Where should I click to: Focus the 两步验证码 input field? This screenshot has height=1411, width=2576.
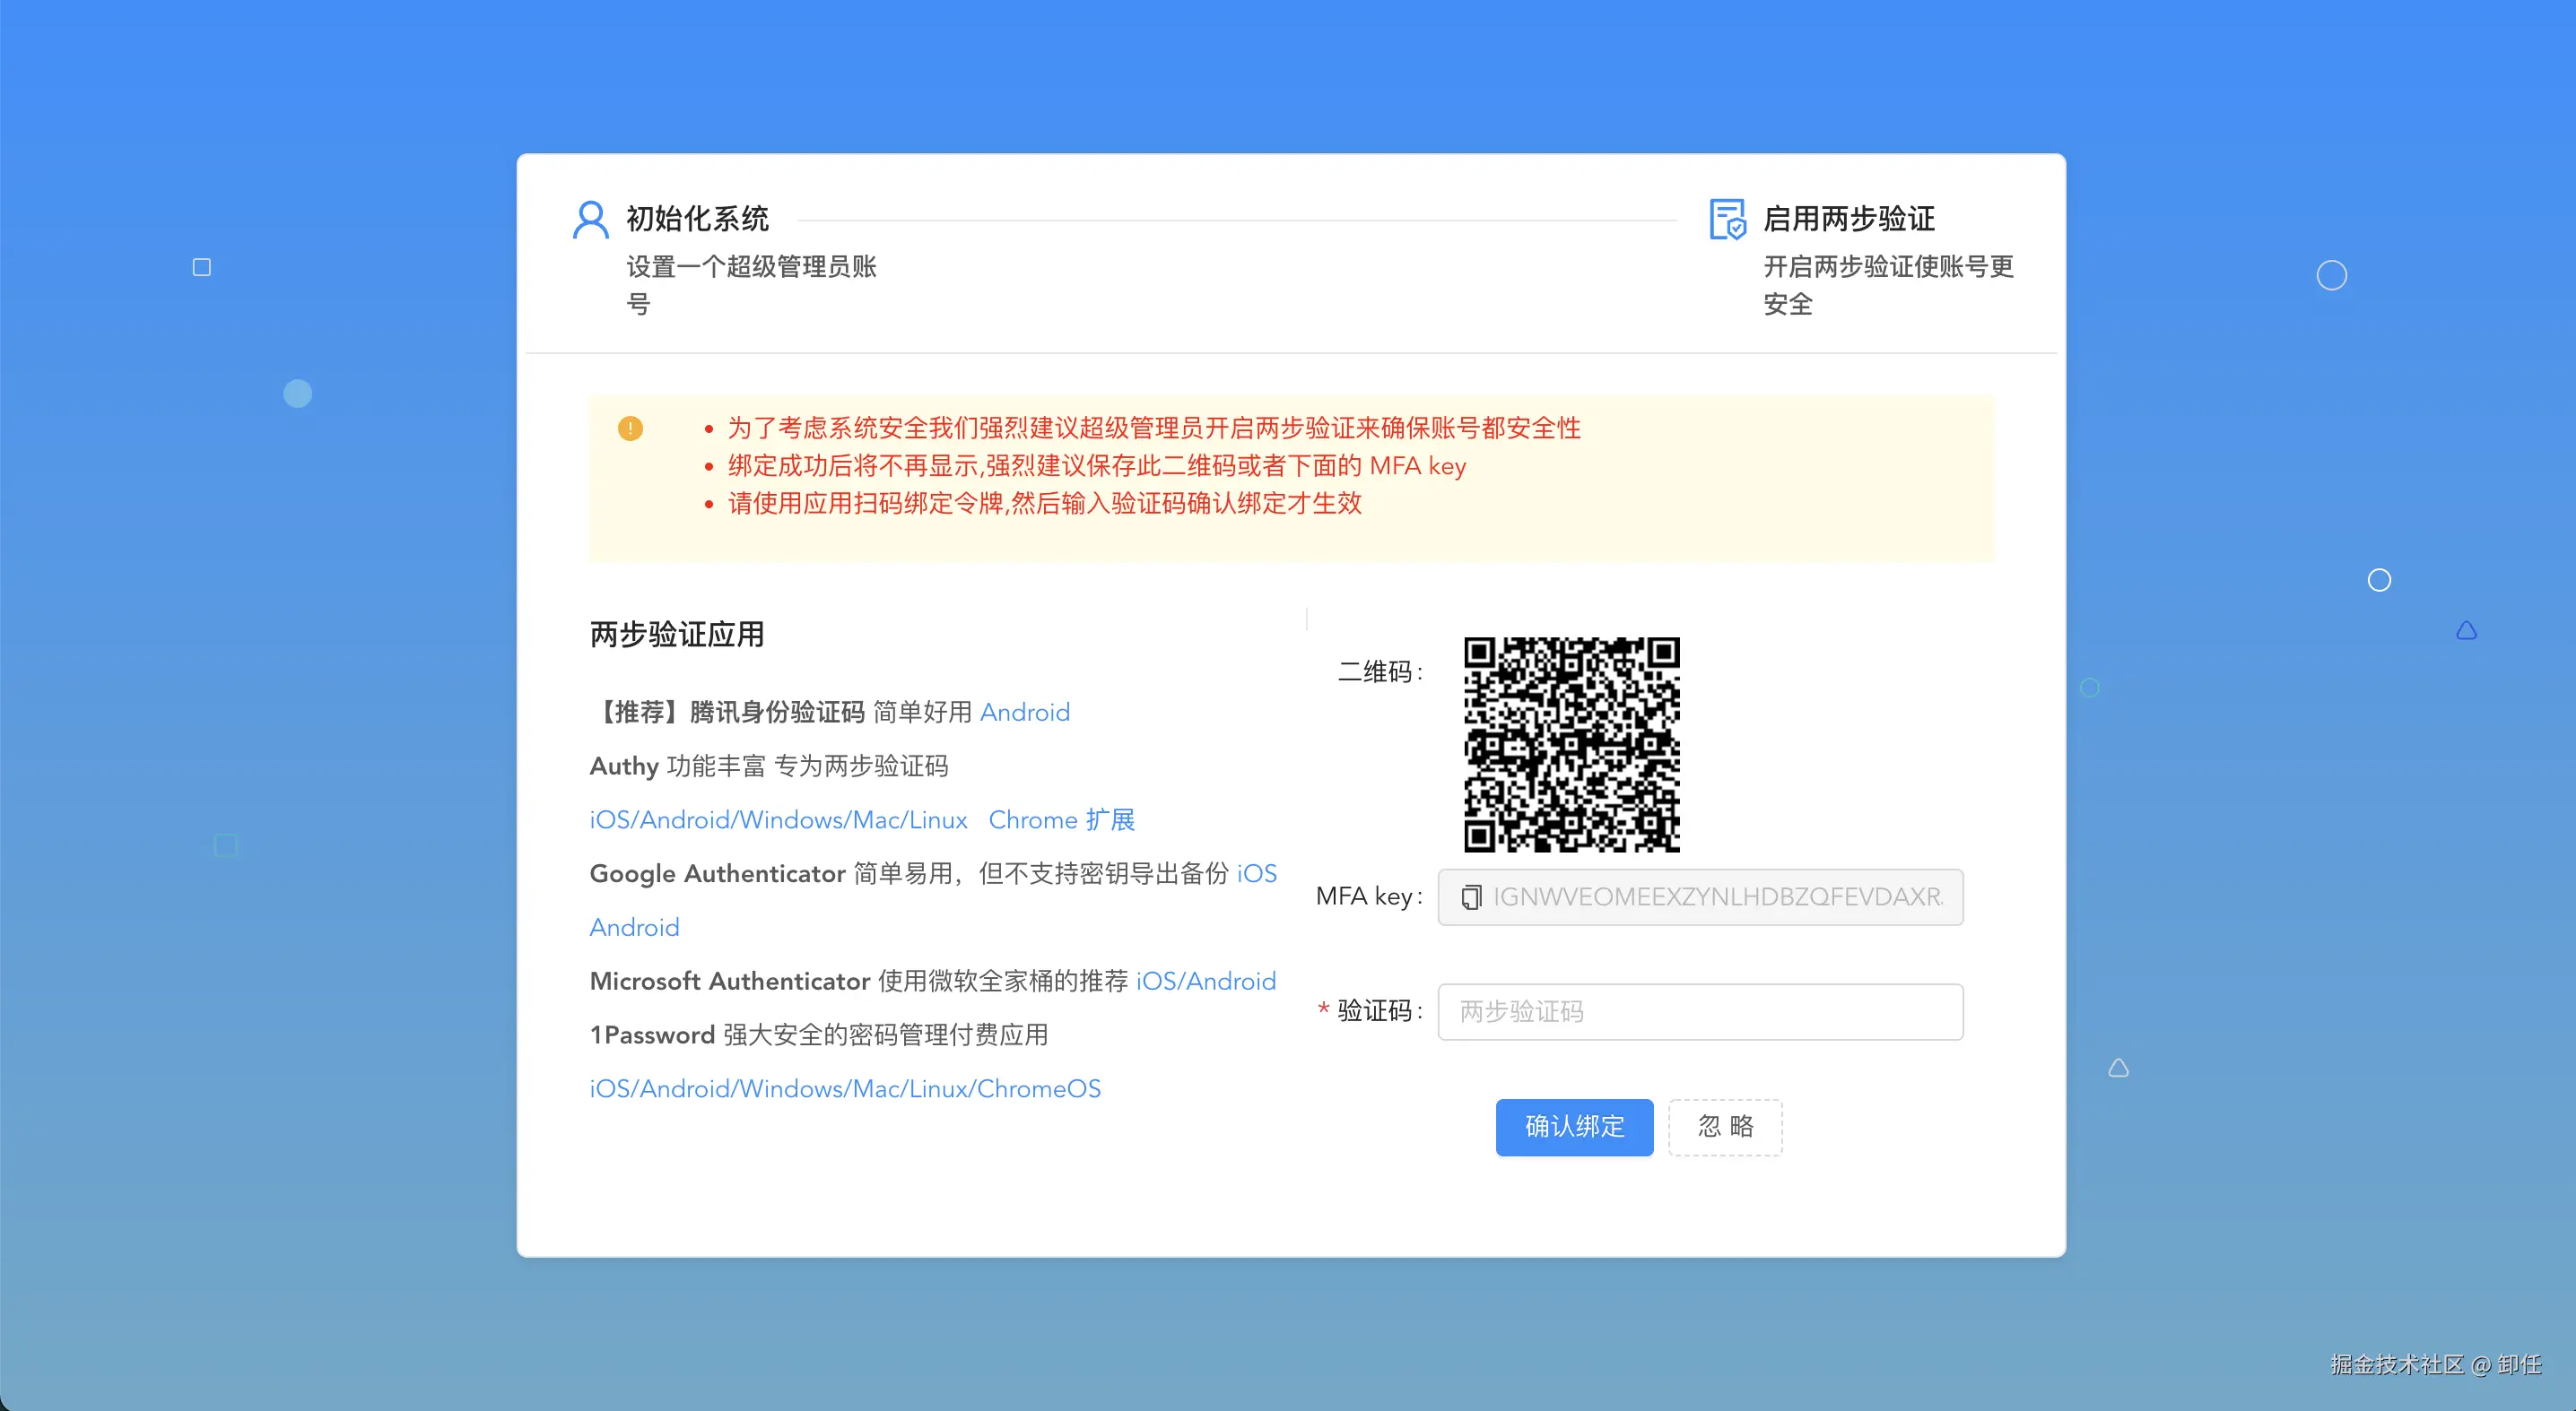click(1700, 1011)
